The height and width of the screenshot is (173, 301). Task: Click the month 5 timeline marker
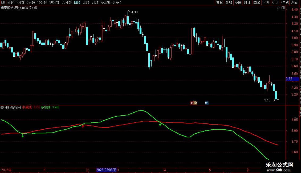(x=210, y=170)
